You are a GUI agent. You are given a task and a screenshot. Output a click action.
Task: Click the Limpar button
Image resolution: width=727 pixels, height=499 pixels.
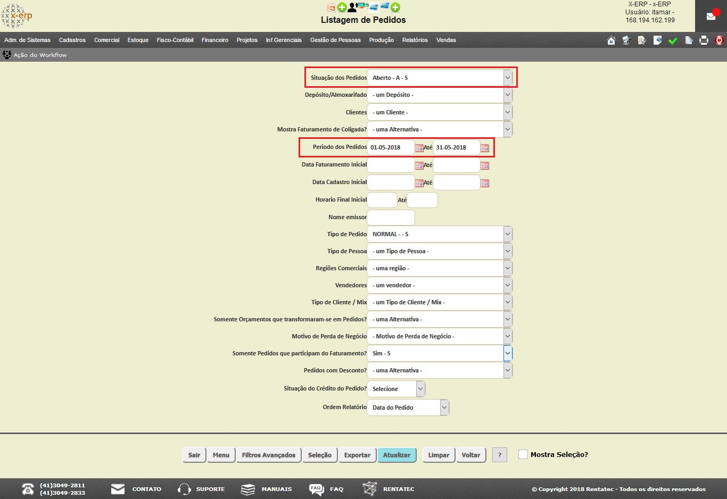(439, 455)
